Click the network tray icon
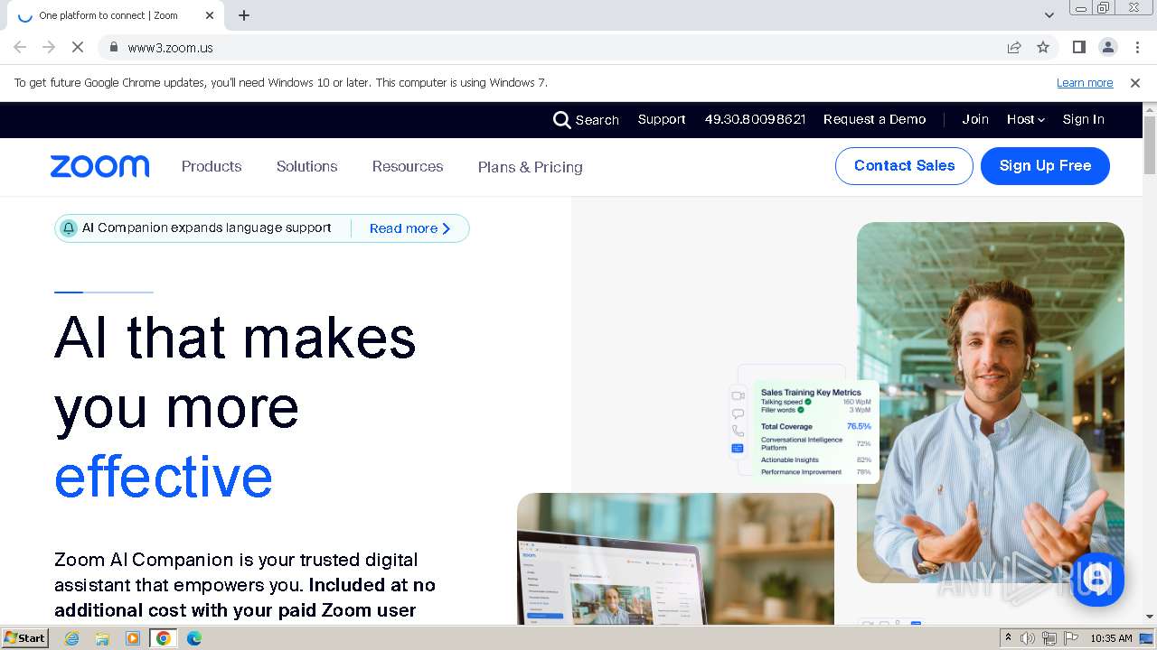 [1049, 638]
